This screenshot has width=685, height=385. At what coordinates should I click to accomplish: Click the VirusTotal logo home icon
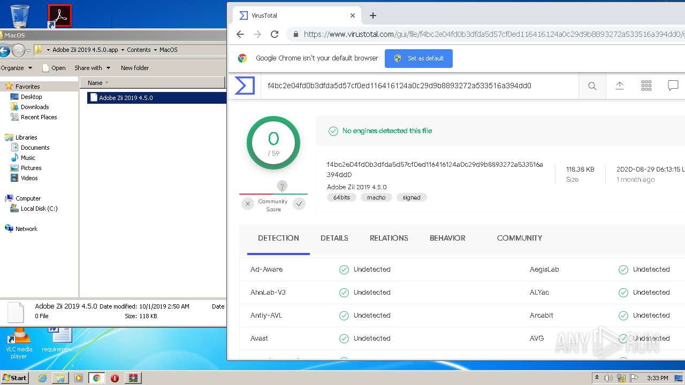point(245,86)
